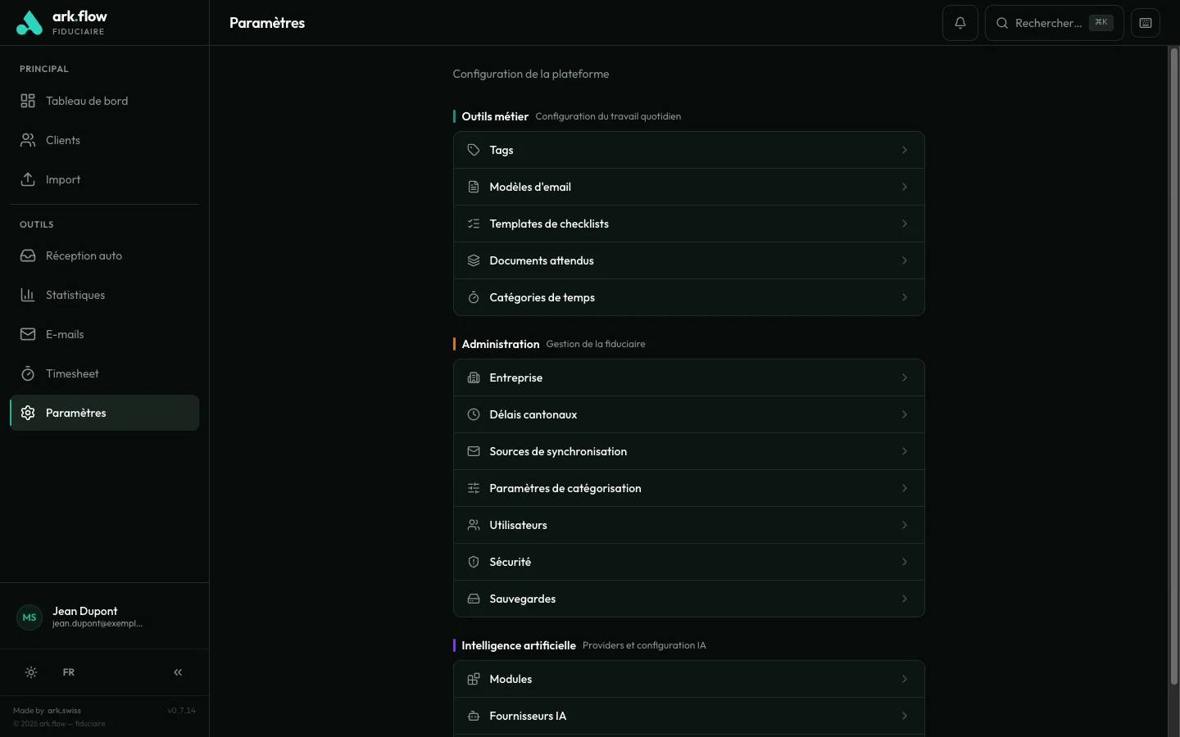The width and height of the screenshot is (1180, 737).
Task: Click the Import upload icon
Action: coord(28,179)
